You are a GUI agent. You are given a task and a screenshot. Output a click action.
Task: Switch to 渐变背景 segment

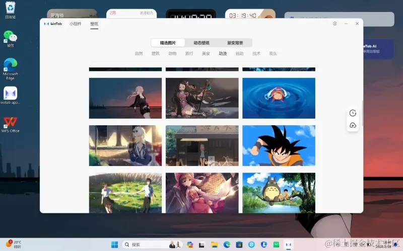pos(235,43)
